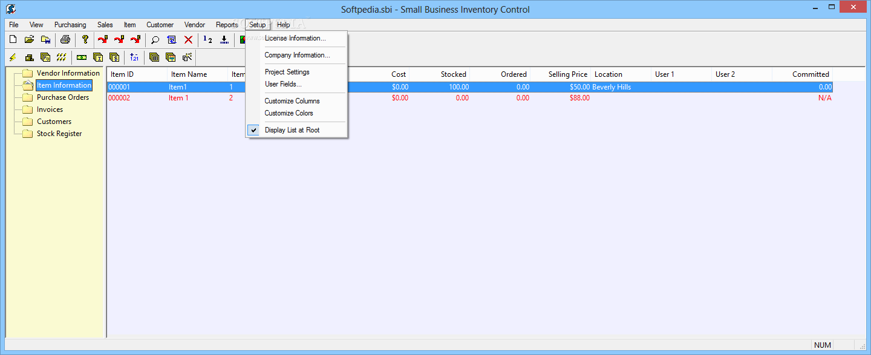871x355 pixels.
Task: Choose Customize Columns
Action: 296,101
